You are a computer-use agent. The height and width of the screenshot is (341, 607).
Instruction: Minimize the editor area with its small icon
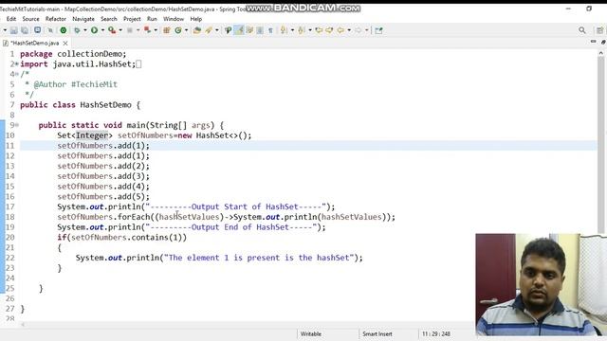click(x=593, y=42)
